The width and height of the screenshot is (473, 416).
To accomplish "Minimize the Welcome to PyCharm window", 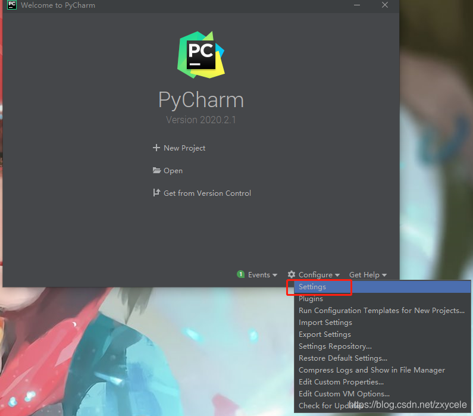I will pos(357,5).
